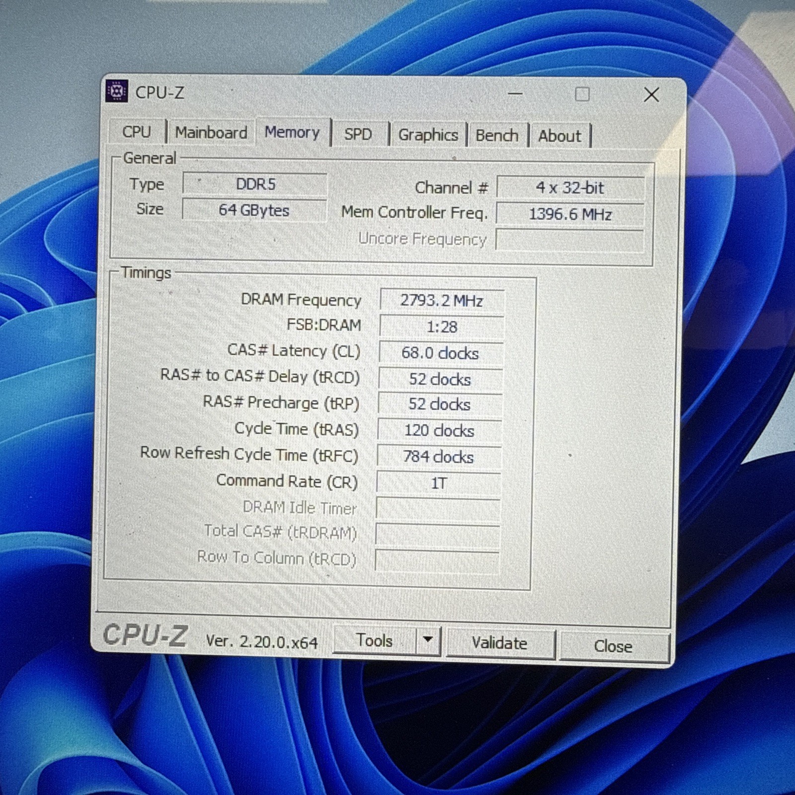Click the CPU-Z window title text
This screenshot has width=795, height=795.
160,93
